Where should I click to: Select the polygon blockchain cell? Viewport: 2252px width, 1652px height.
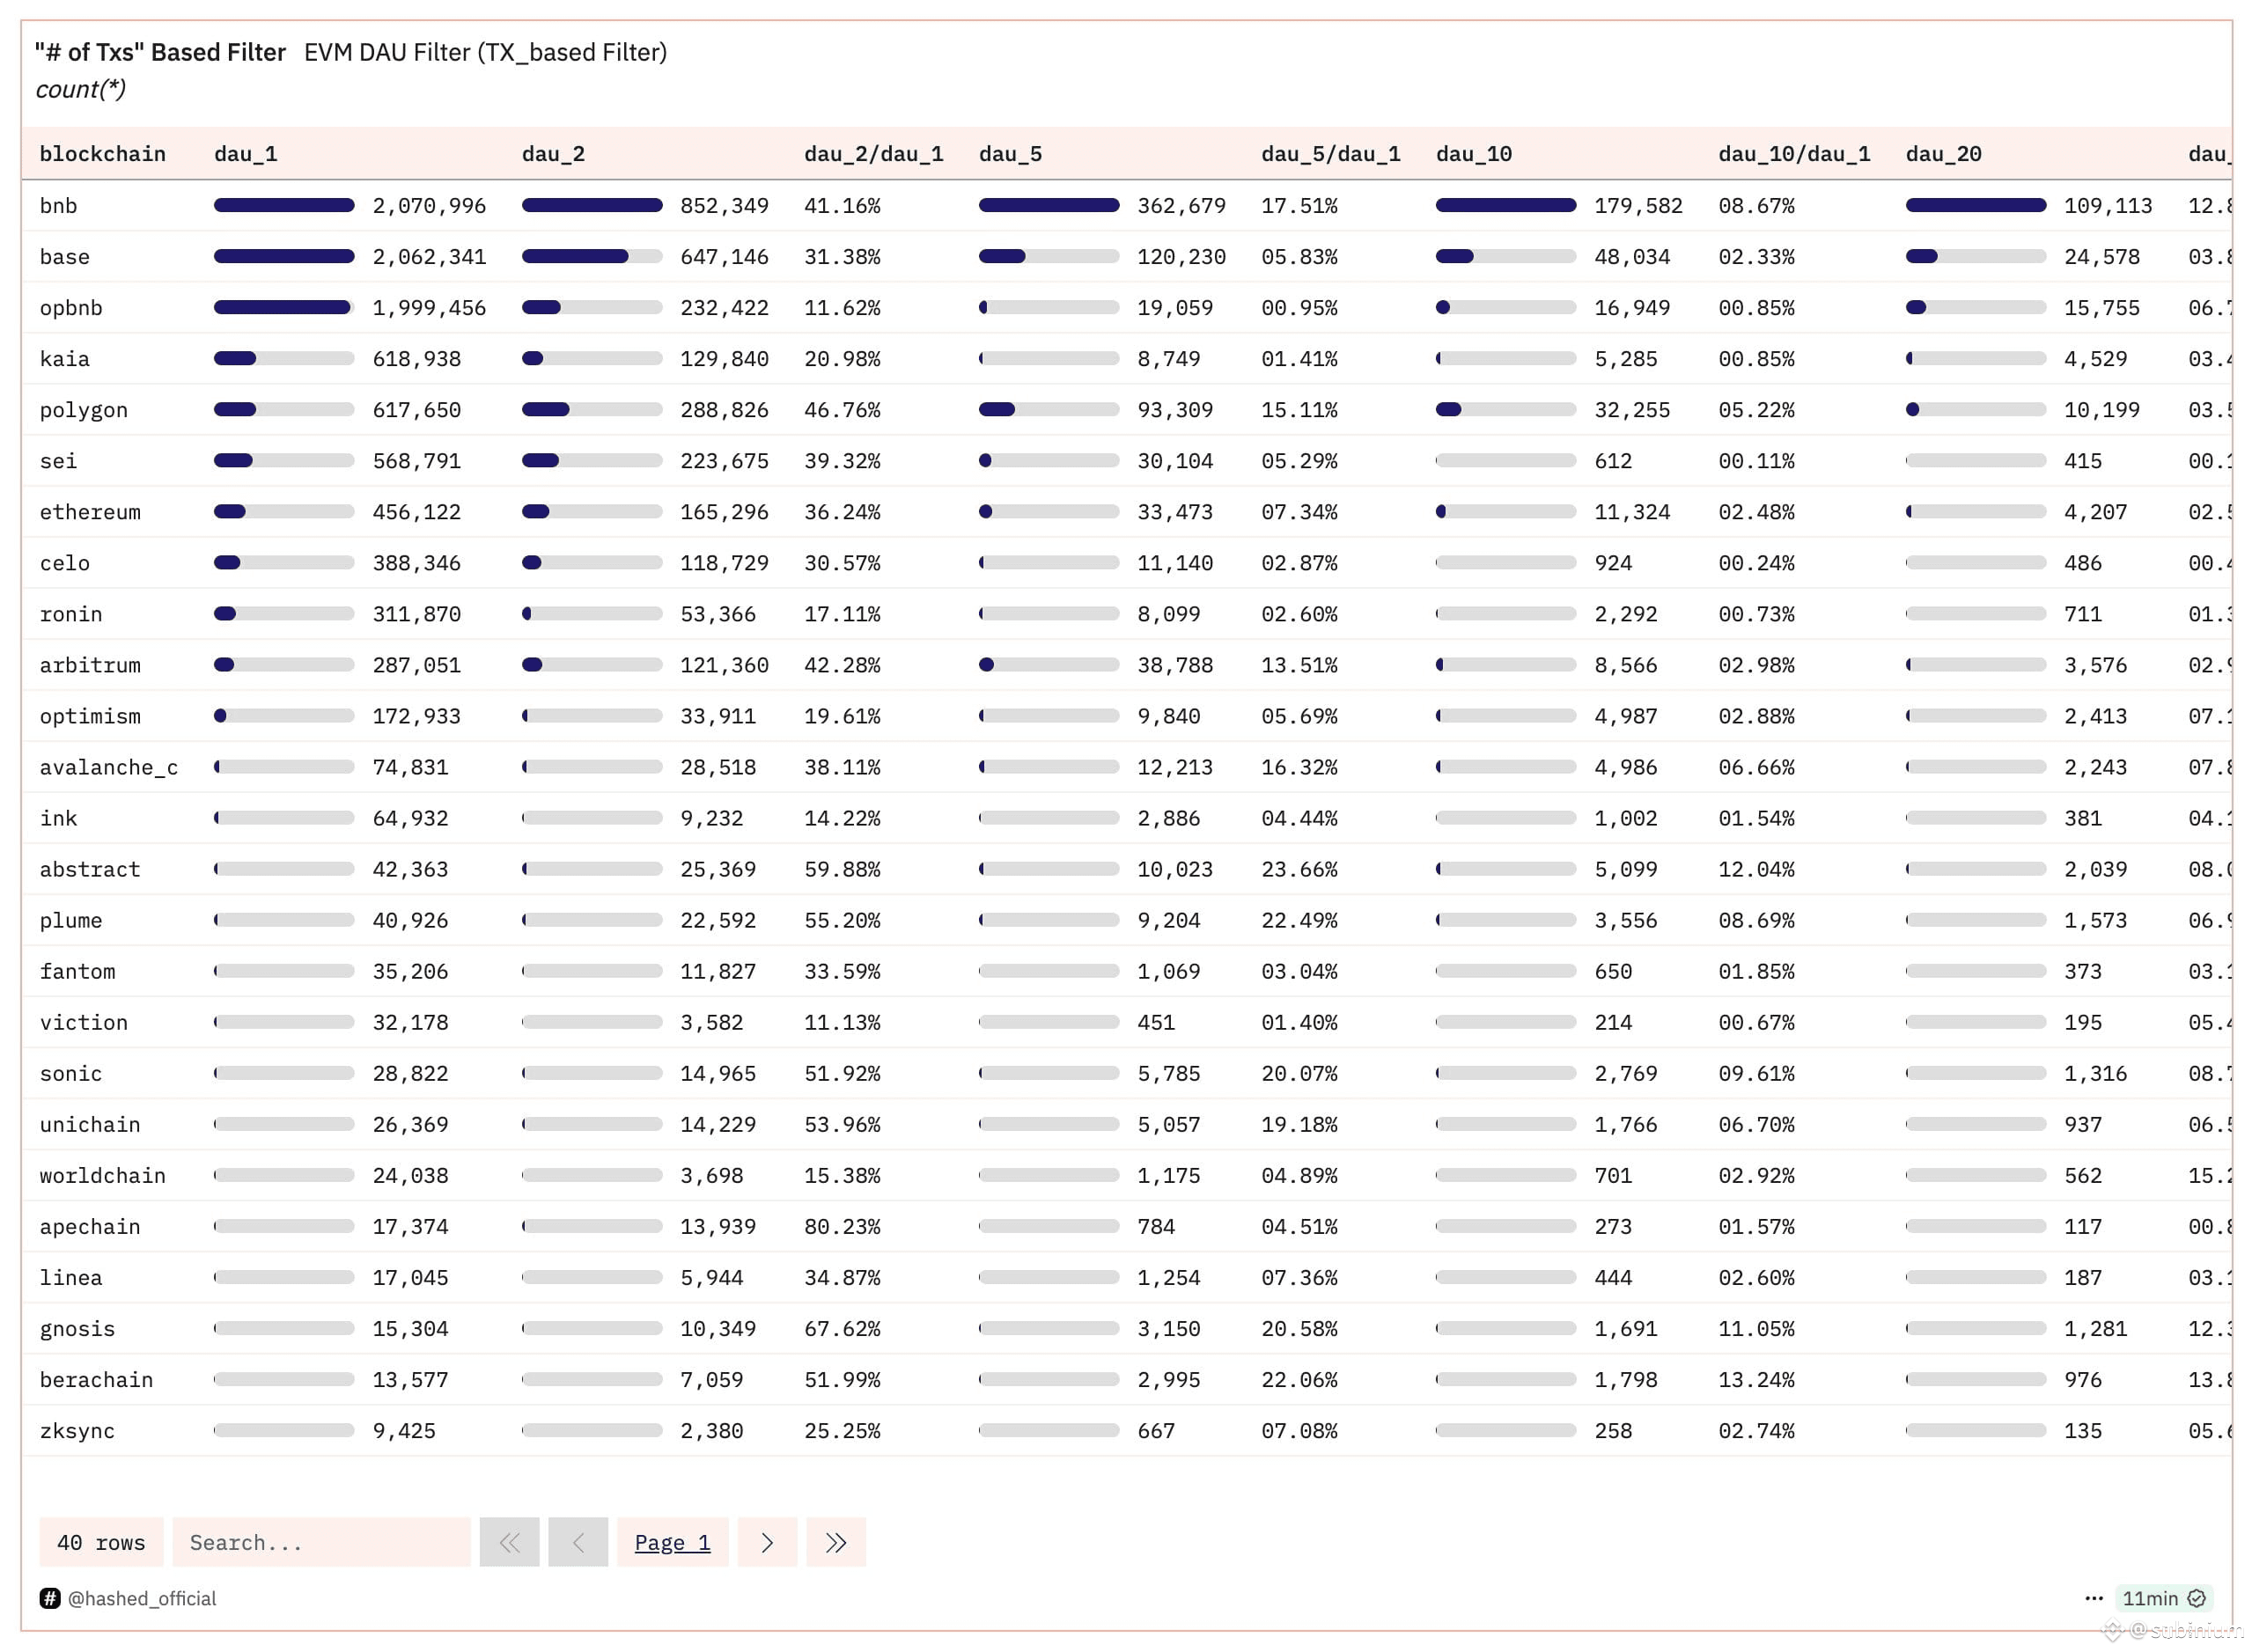tap(84, 409)
